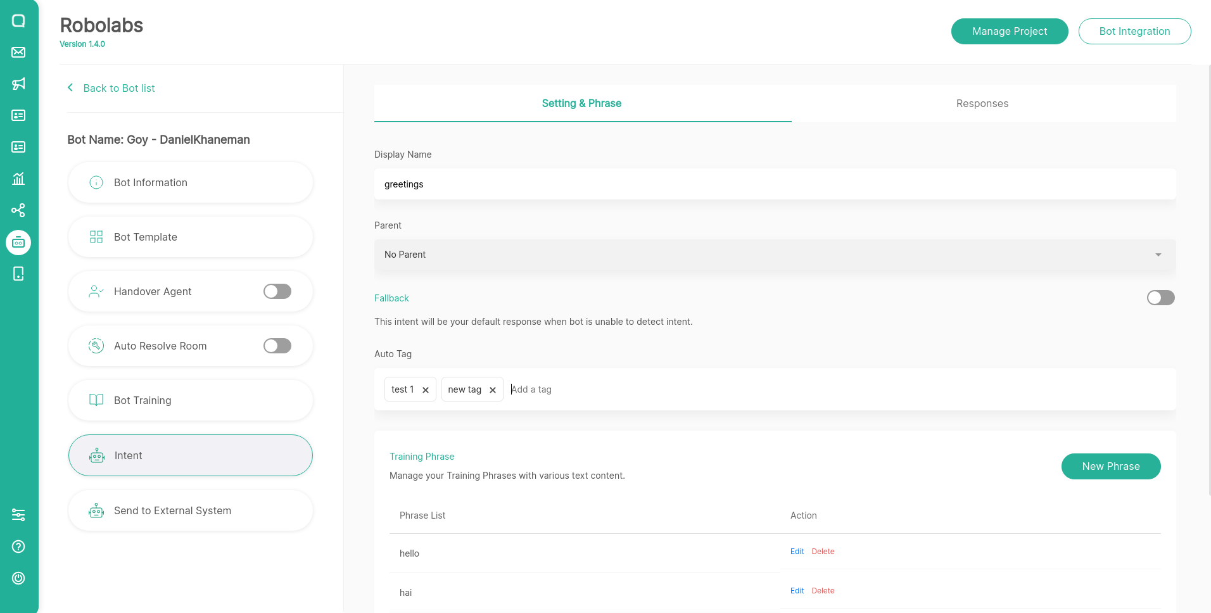The height and width of the screenshot is (613, 1211).
Task: Open the analytics chart sidebar icon
Action: [x=18, y=179]
